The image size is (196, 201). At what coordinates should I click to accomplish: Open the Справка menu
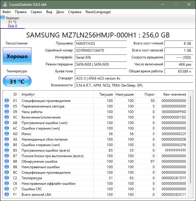[74, 12]
